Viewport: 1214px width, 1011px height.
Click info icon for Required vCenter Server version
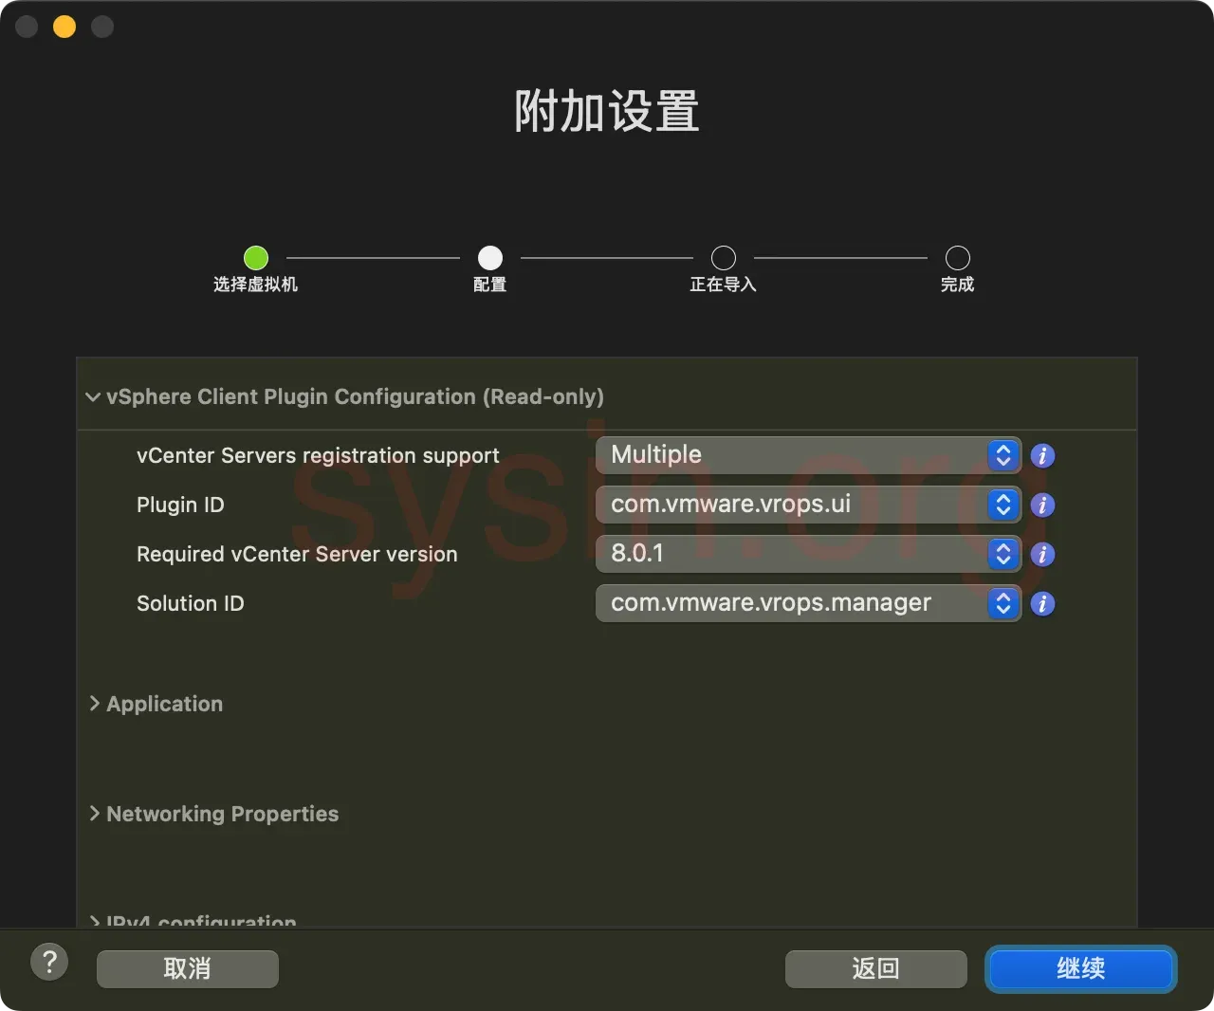1042,555
